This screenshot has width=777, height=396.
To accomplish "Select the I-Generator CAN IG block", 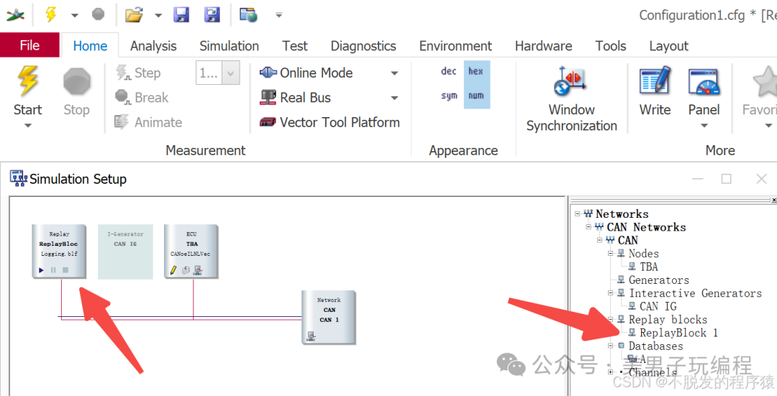I will click(x=125, y=252).
